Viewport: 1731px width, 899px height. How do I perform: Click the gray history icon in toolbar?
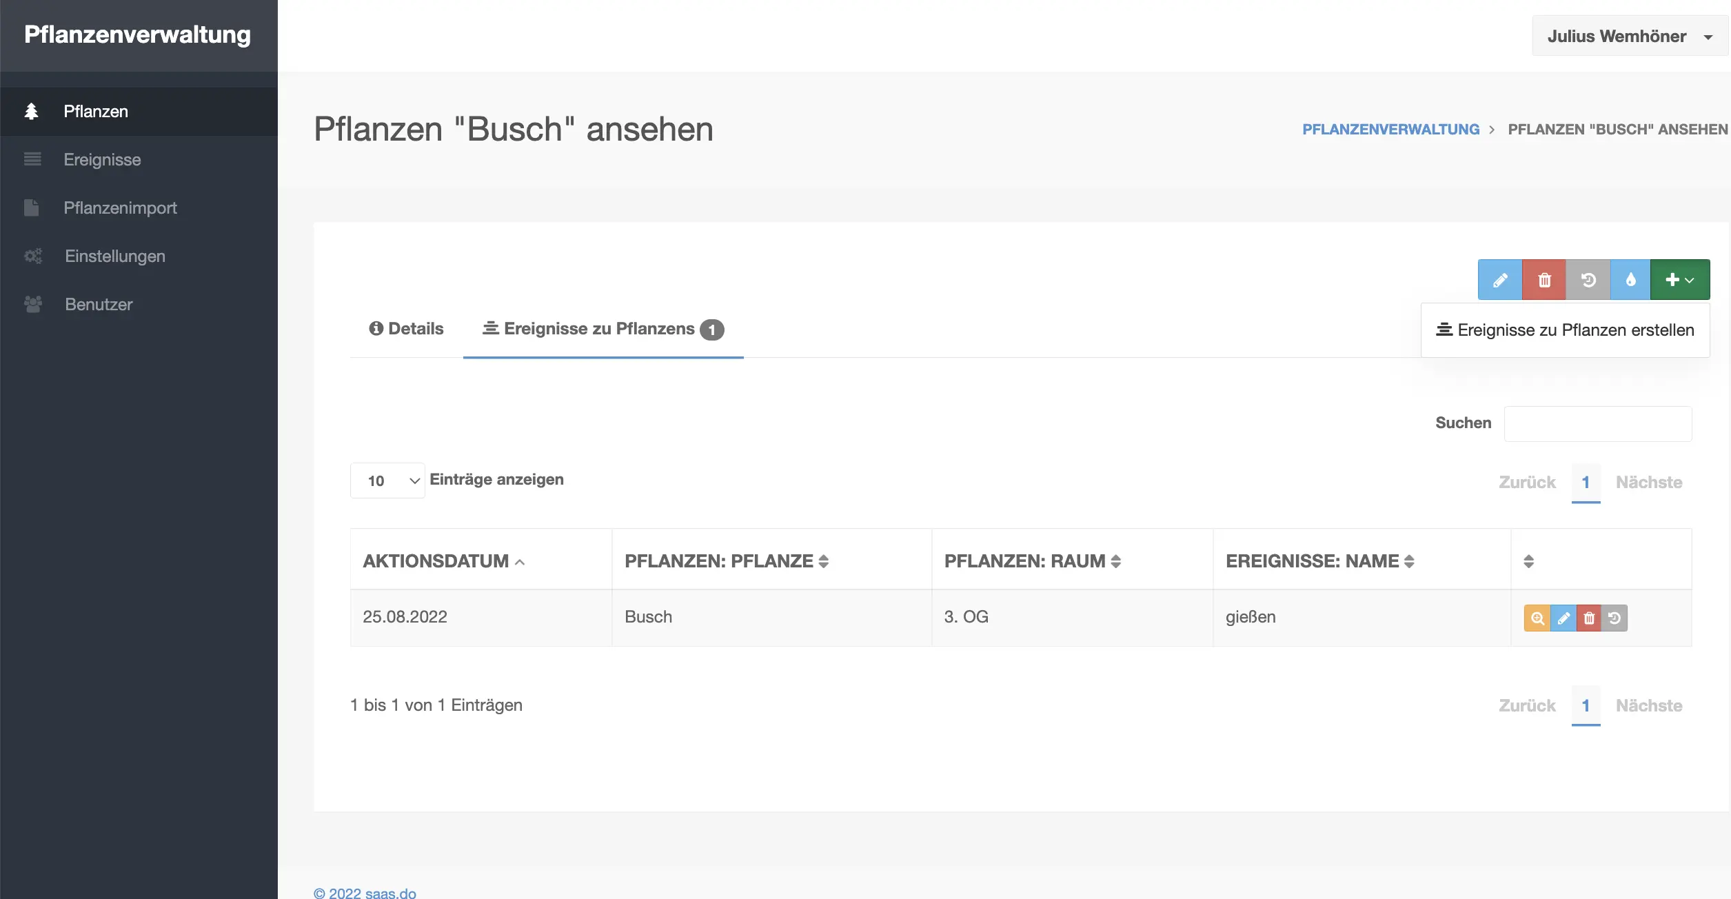click(x=1588, y=280)
